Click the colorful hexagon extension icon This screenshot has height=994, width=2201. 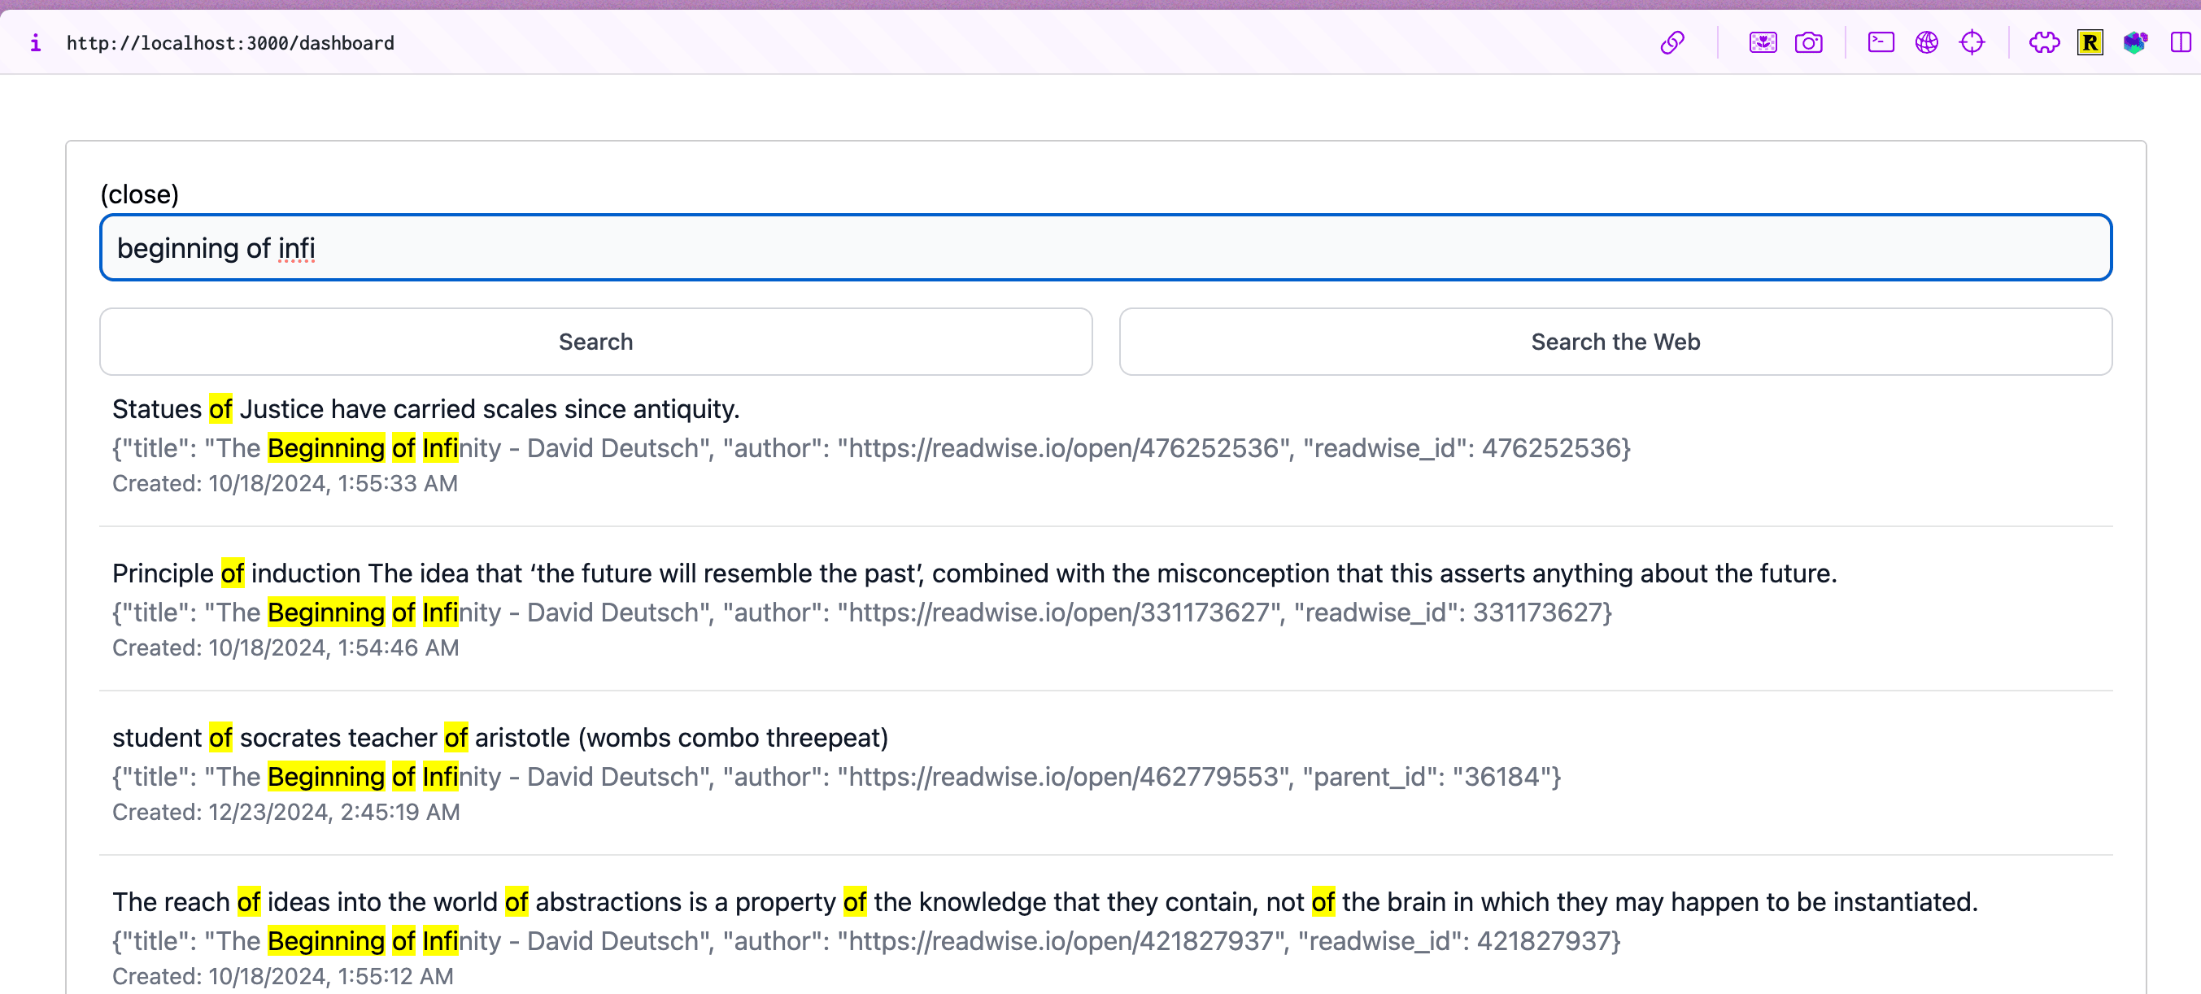[x=2134, y=41]
